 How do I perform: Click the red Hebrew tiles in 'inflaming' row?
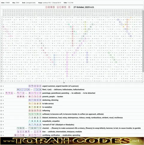[35, 111]
